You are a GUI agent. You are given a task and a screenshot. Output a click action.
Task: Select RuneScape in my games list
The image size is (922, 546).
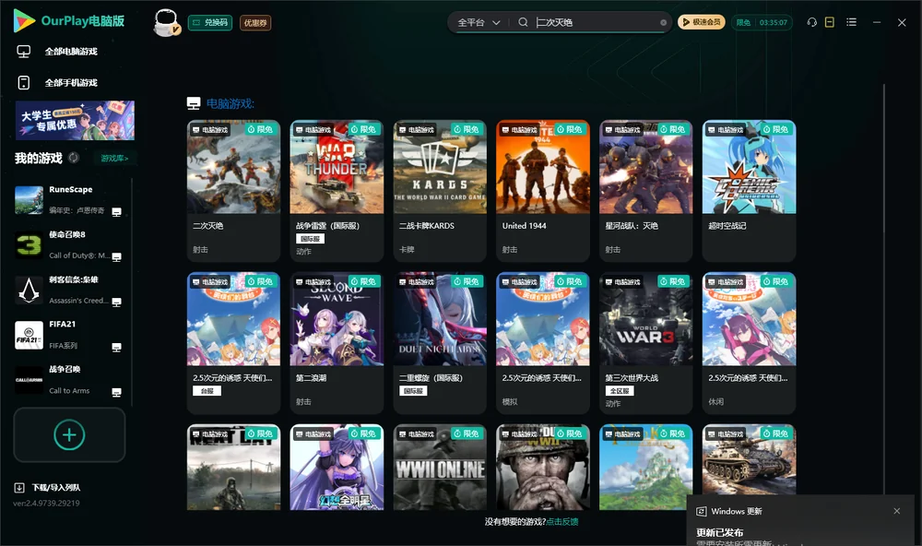coord(68,200)
